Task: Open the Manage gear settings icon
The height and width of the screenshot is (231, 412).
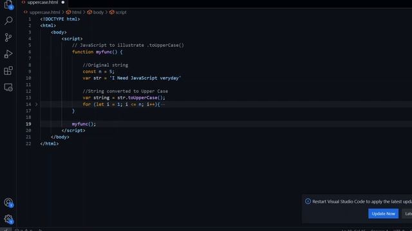Action: (8, 219)
